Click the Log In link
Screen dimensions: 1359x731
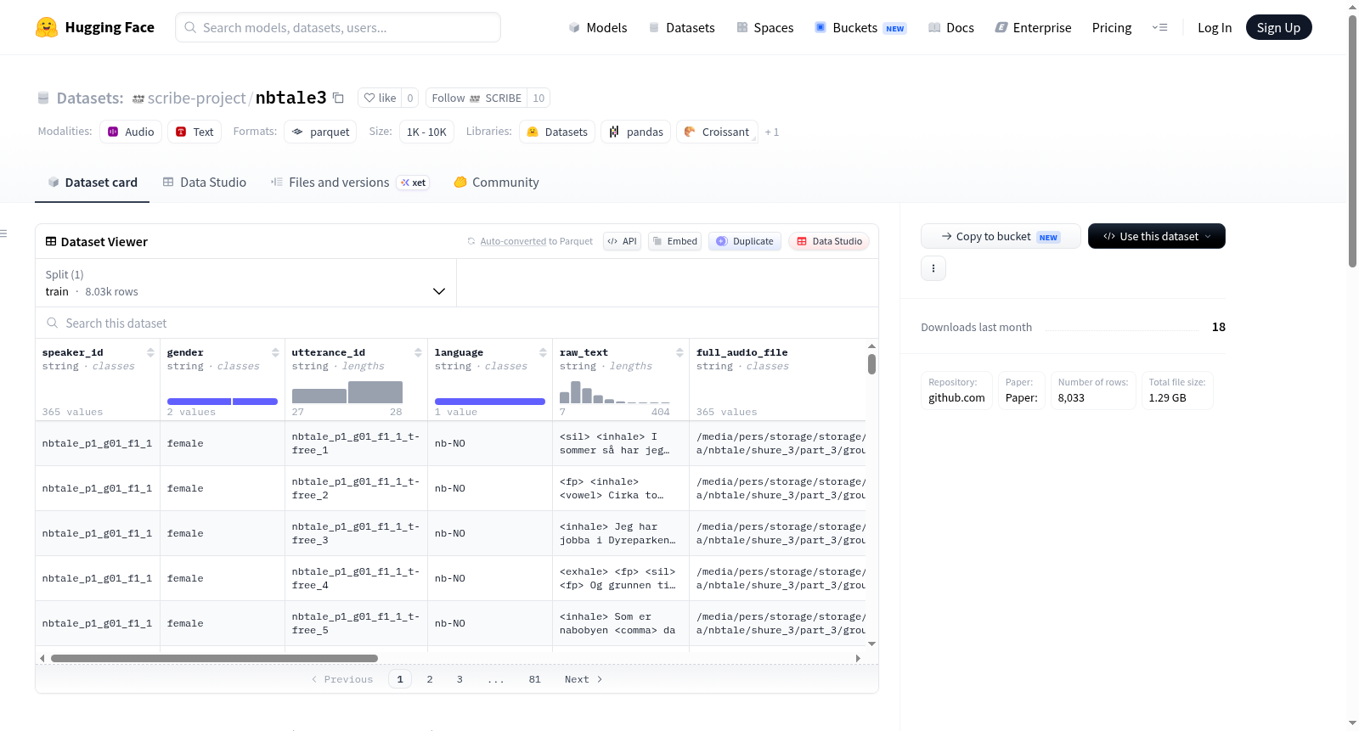pyautogui.click(x=1215, y=28)
